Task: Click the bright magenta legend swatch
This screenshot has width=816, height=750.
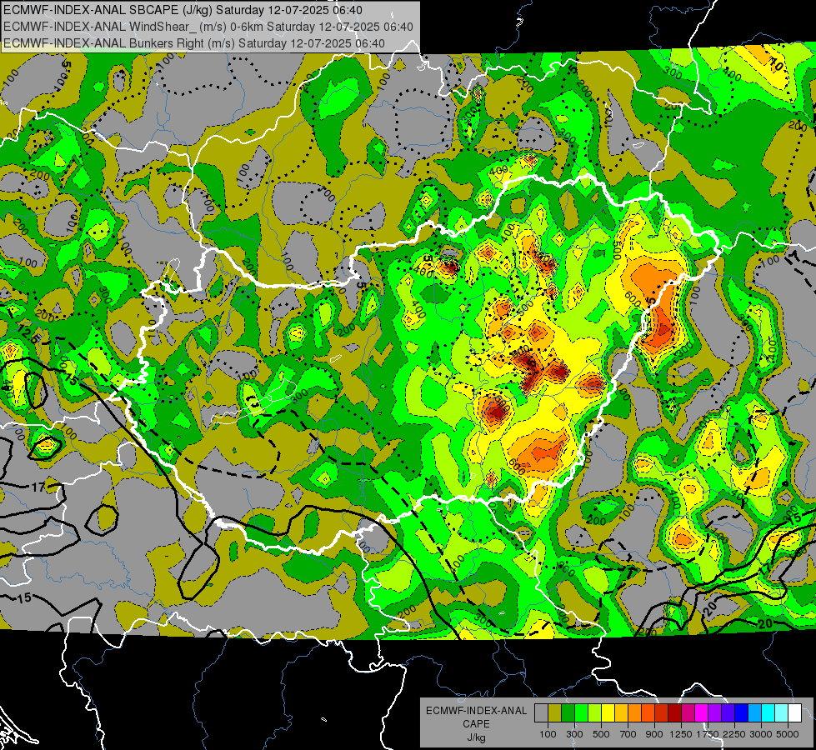Action: (702, 712)
